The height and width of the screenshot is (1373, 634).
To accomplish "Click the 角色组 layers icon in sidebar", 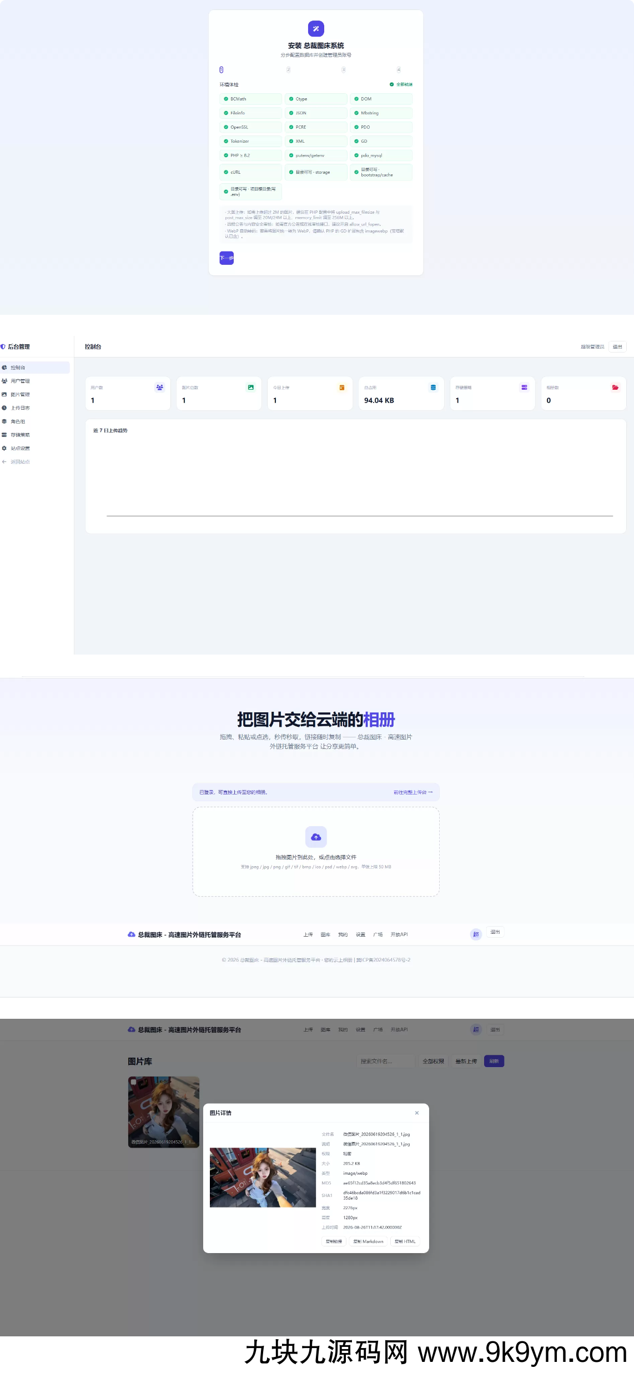I will point(4,421).
